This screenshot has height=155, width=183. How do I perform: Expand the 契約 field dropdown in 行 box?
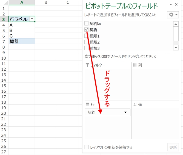(x=125, y=112)
